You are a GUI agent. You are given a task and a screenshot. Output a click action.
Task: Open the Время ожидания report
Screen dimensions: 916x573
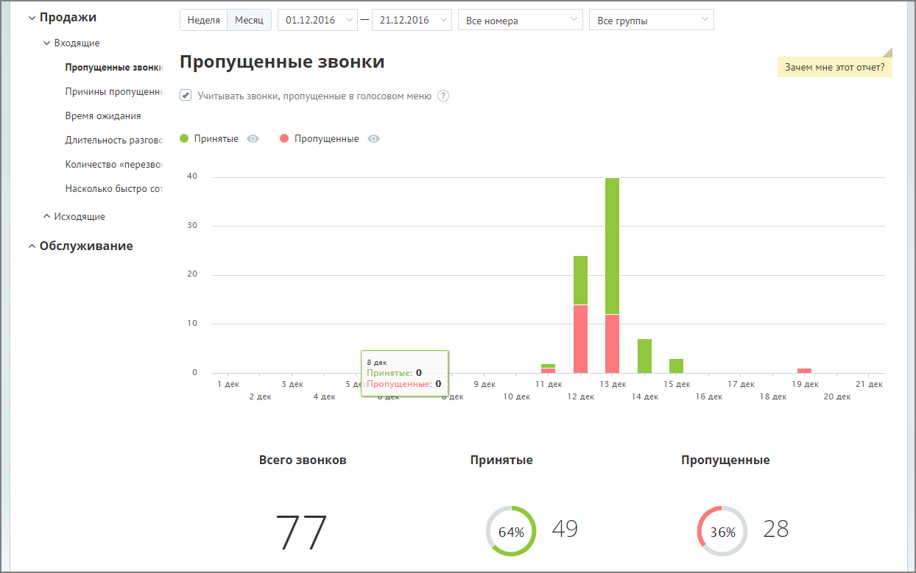click(x=103, y=116)
